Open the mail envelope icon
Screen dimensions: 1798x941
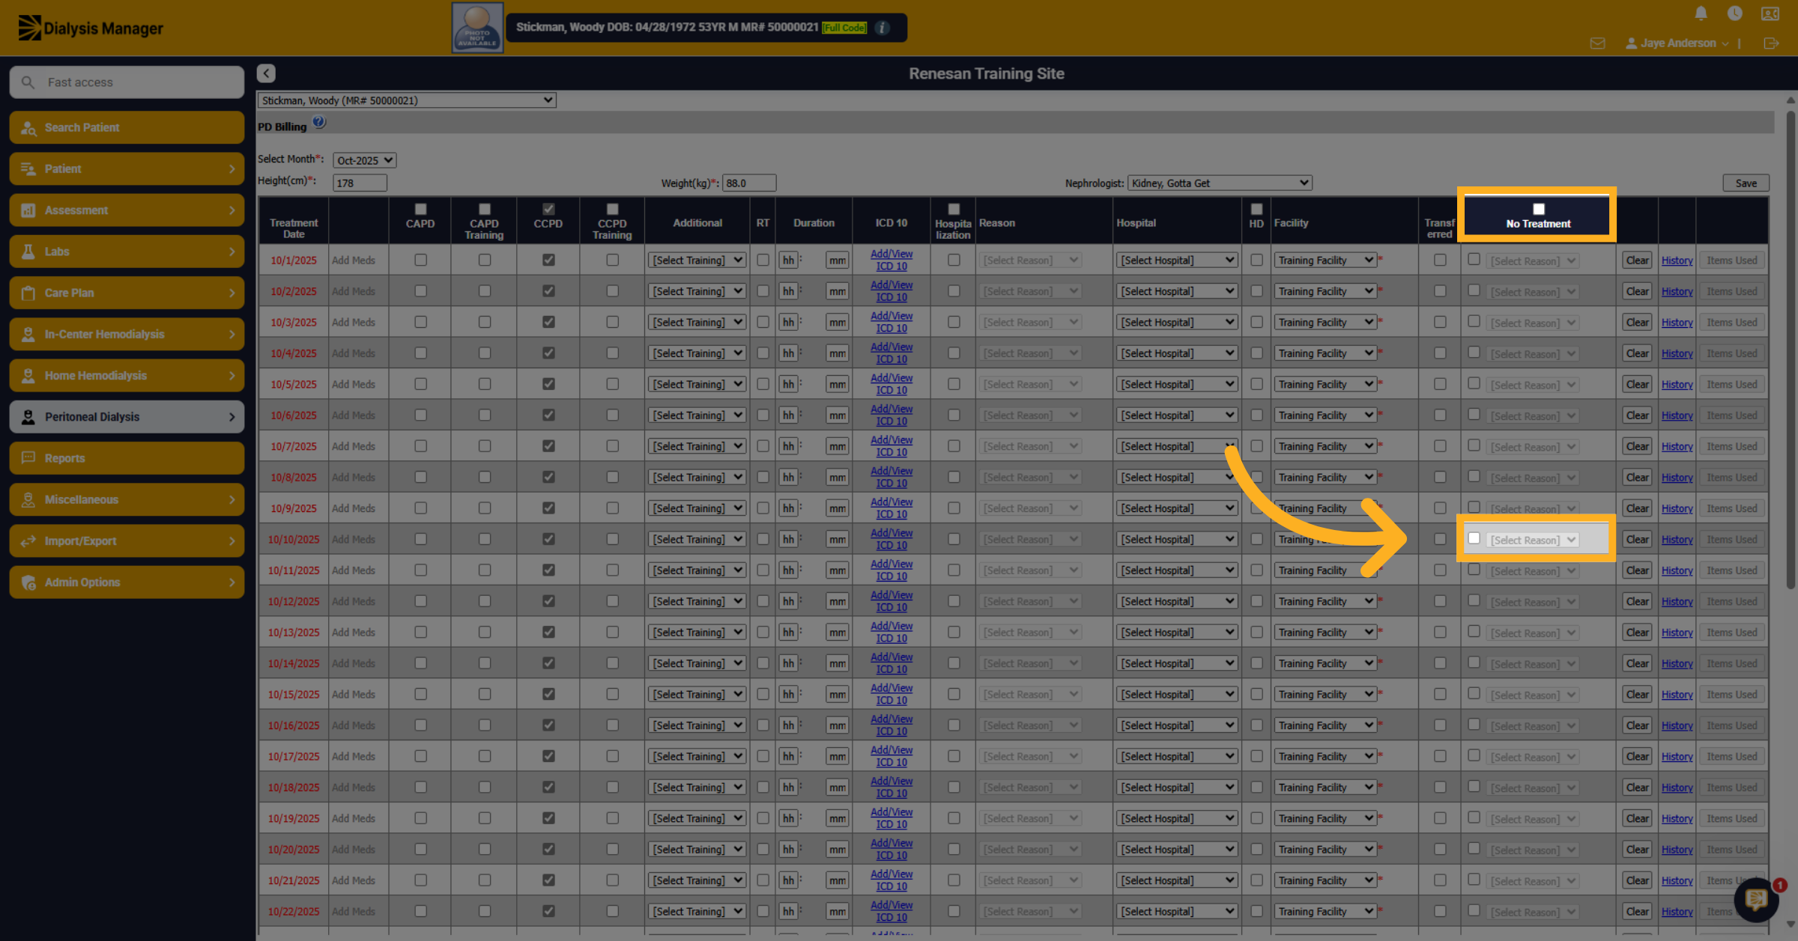pyautogui.click(x=1597, y=43)
